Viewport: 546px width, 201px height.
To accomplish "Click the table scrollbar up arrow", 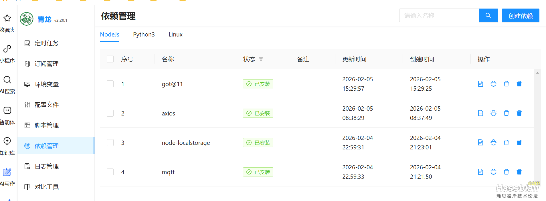I will [x=537, y=73].
